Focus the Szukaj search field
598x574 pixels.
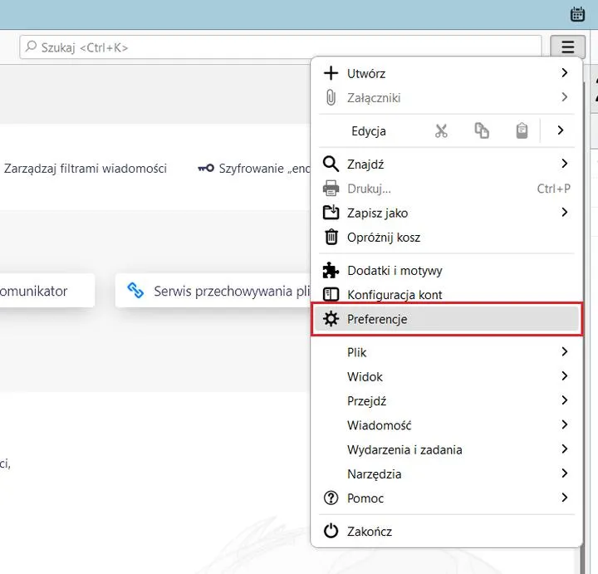click(x=281, y=47)
